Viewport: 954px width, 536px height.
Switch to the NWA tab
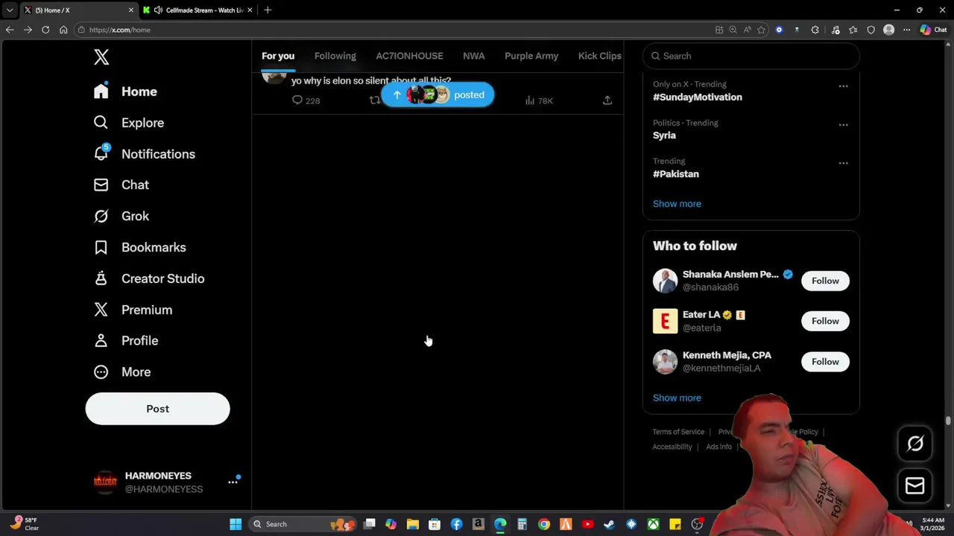click(473, 56)
